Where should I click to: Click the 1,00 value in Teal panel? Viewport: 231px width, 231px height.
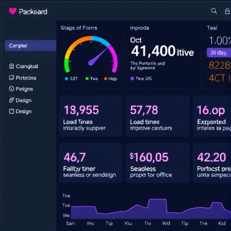[220, 41]
